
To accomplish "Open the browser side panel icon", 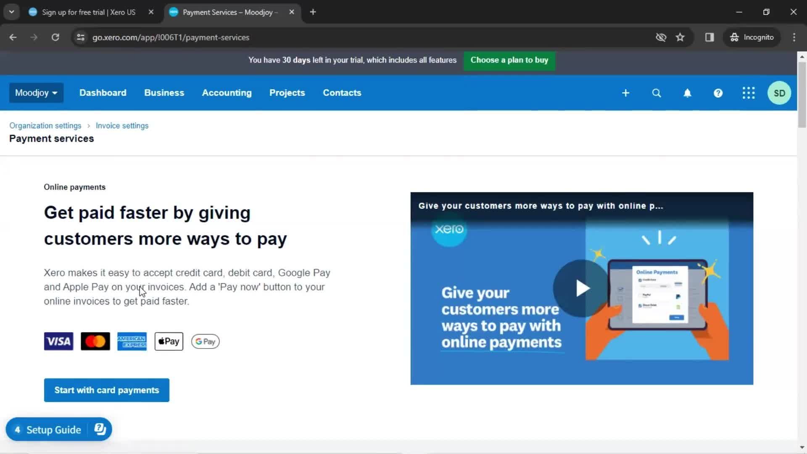I will 709,37.
